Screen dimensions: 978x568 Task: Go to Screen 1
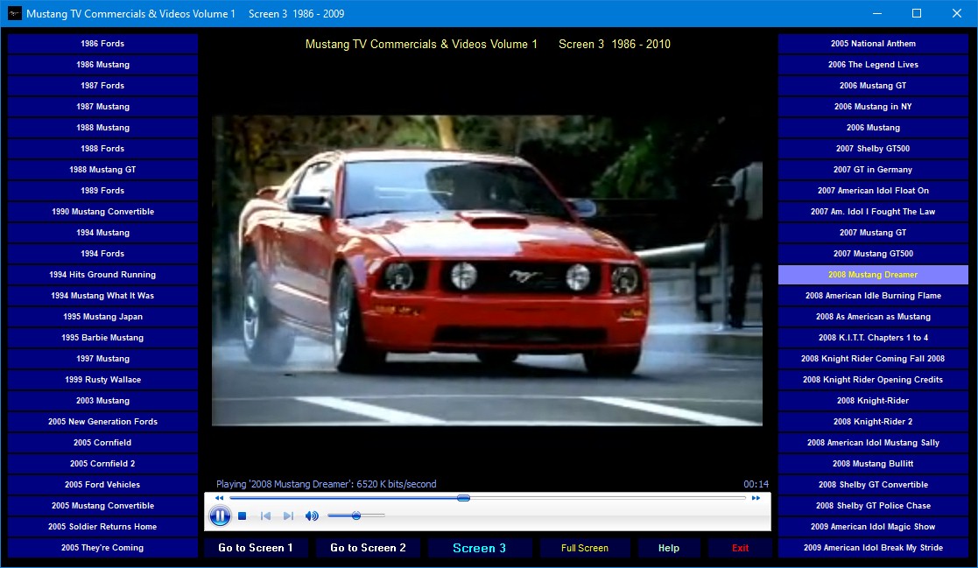click(256, 548)
